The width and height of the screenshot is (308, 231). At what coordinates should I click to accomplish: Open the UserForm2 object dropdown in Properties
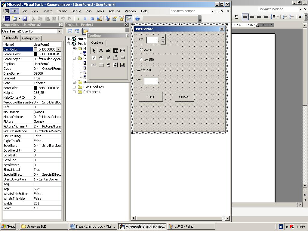[60, 31]
